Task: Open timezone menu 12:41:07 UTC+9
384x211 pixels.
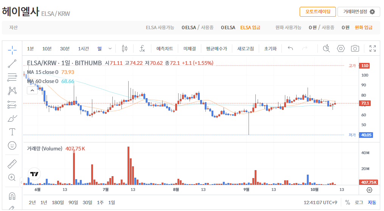Action: pyautogui.click(x=320, y=202)
